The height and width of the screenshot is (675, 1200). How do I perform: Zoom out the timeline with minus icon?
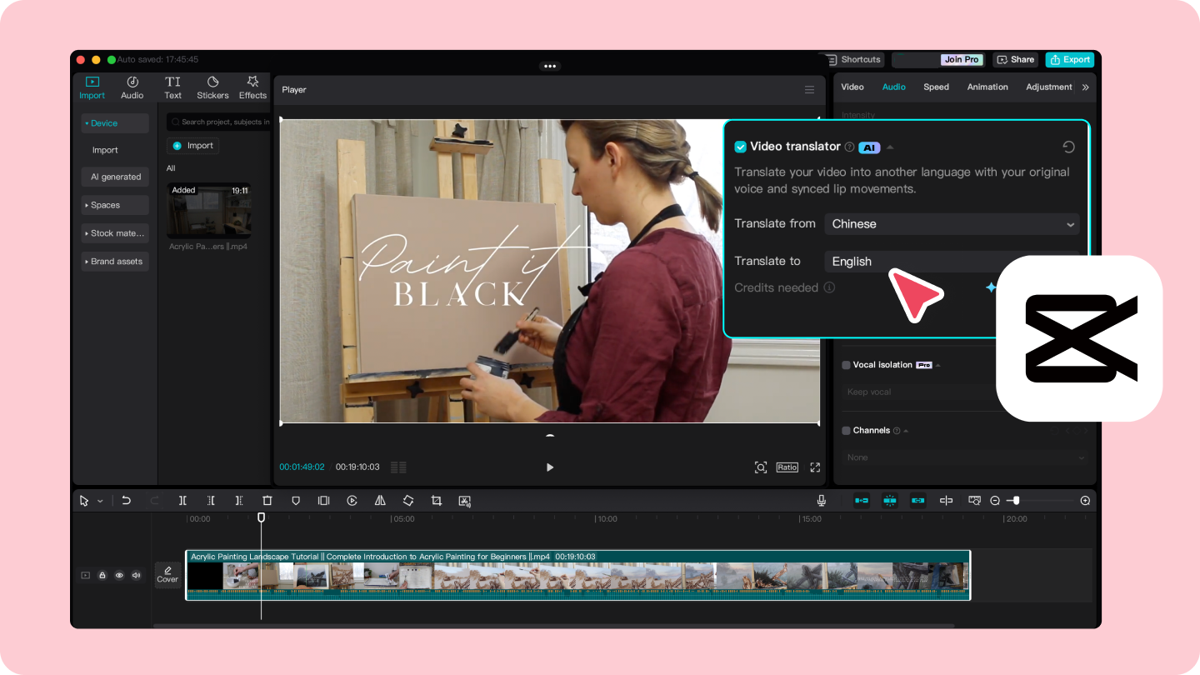point(995,501)
